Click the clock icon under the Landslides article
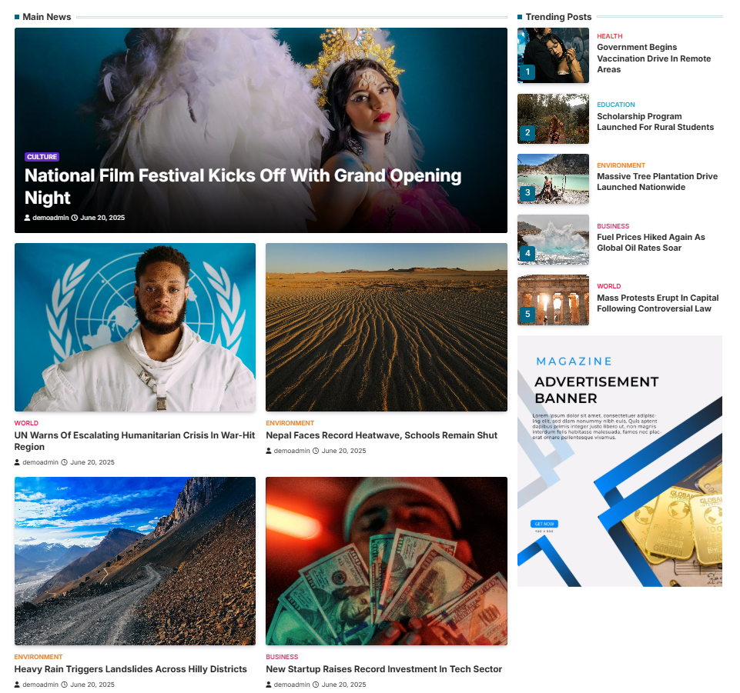The height and width of the screenshot is (693, 740). tap(64, 685)
